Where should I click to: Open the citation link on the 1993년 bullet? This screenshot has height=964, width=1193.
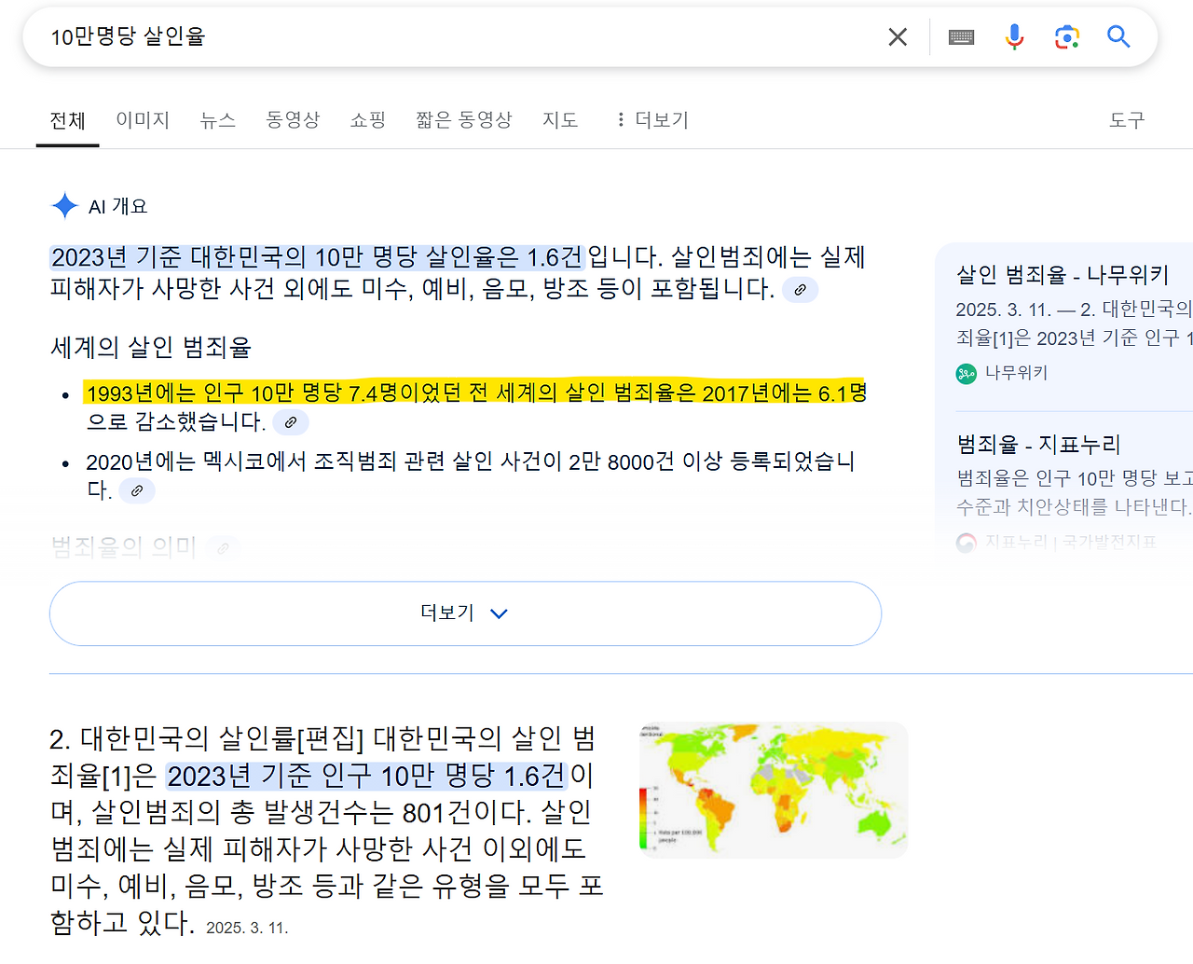[290, 422]
